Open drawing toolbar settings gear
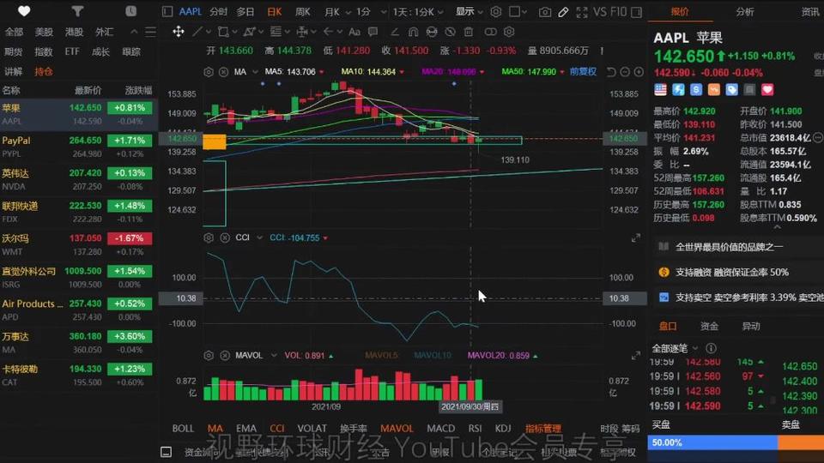Image resolution: width=824 pixels, height=463 pixels. [509, 32]
